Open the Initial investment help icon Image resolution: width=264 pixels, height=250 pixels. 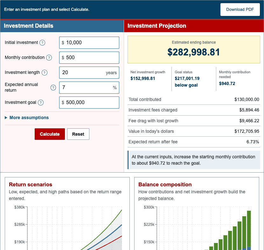[42, 43]
